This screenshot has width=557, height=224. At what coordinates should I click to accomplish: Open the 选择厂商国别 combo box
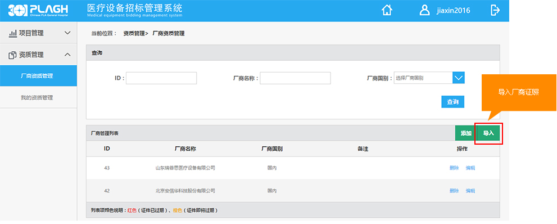tap(429, 78)
